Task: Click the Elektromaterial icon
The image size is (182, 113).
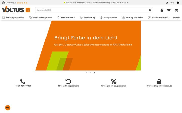Action: point(58,18)
